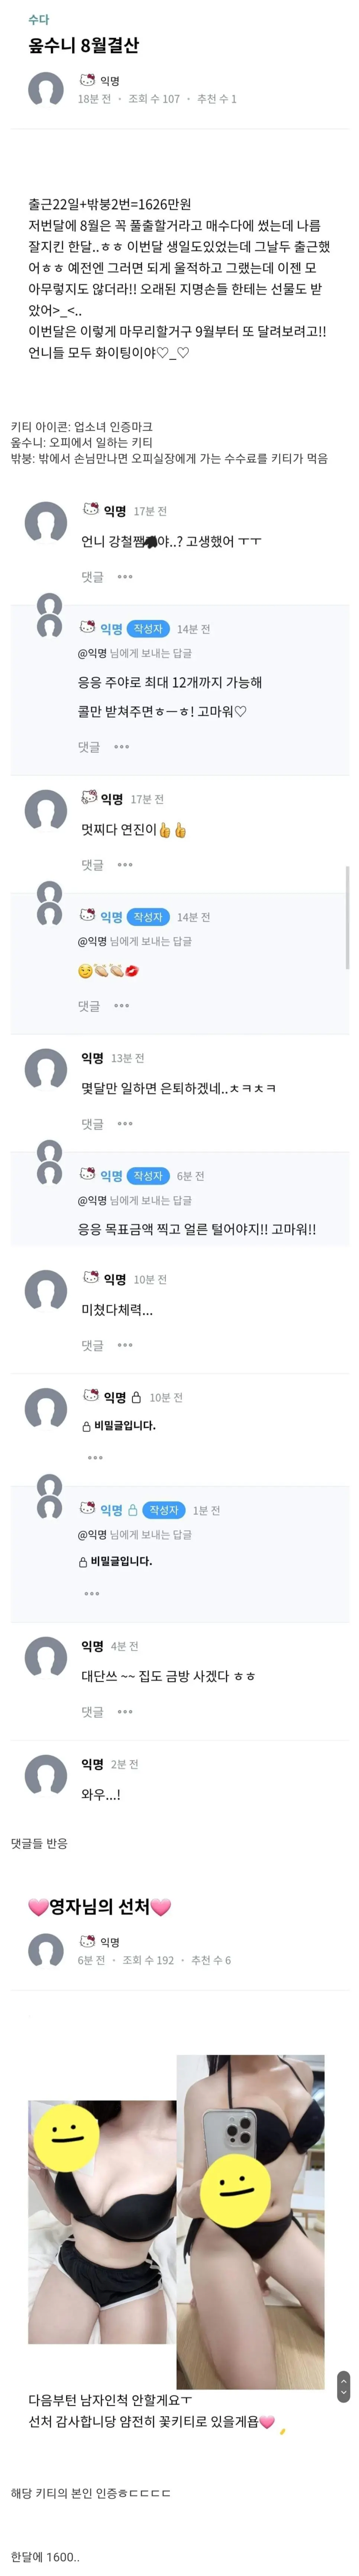359x2576 pixels.
Task: Click 댓글 under the 콜만 받쳐주면 author reply
Action: [x=89, y=747]
